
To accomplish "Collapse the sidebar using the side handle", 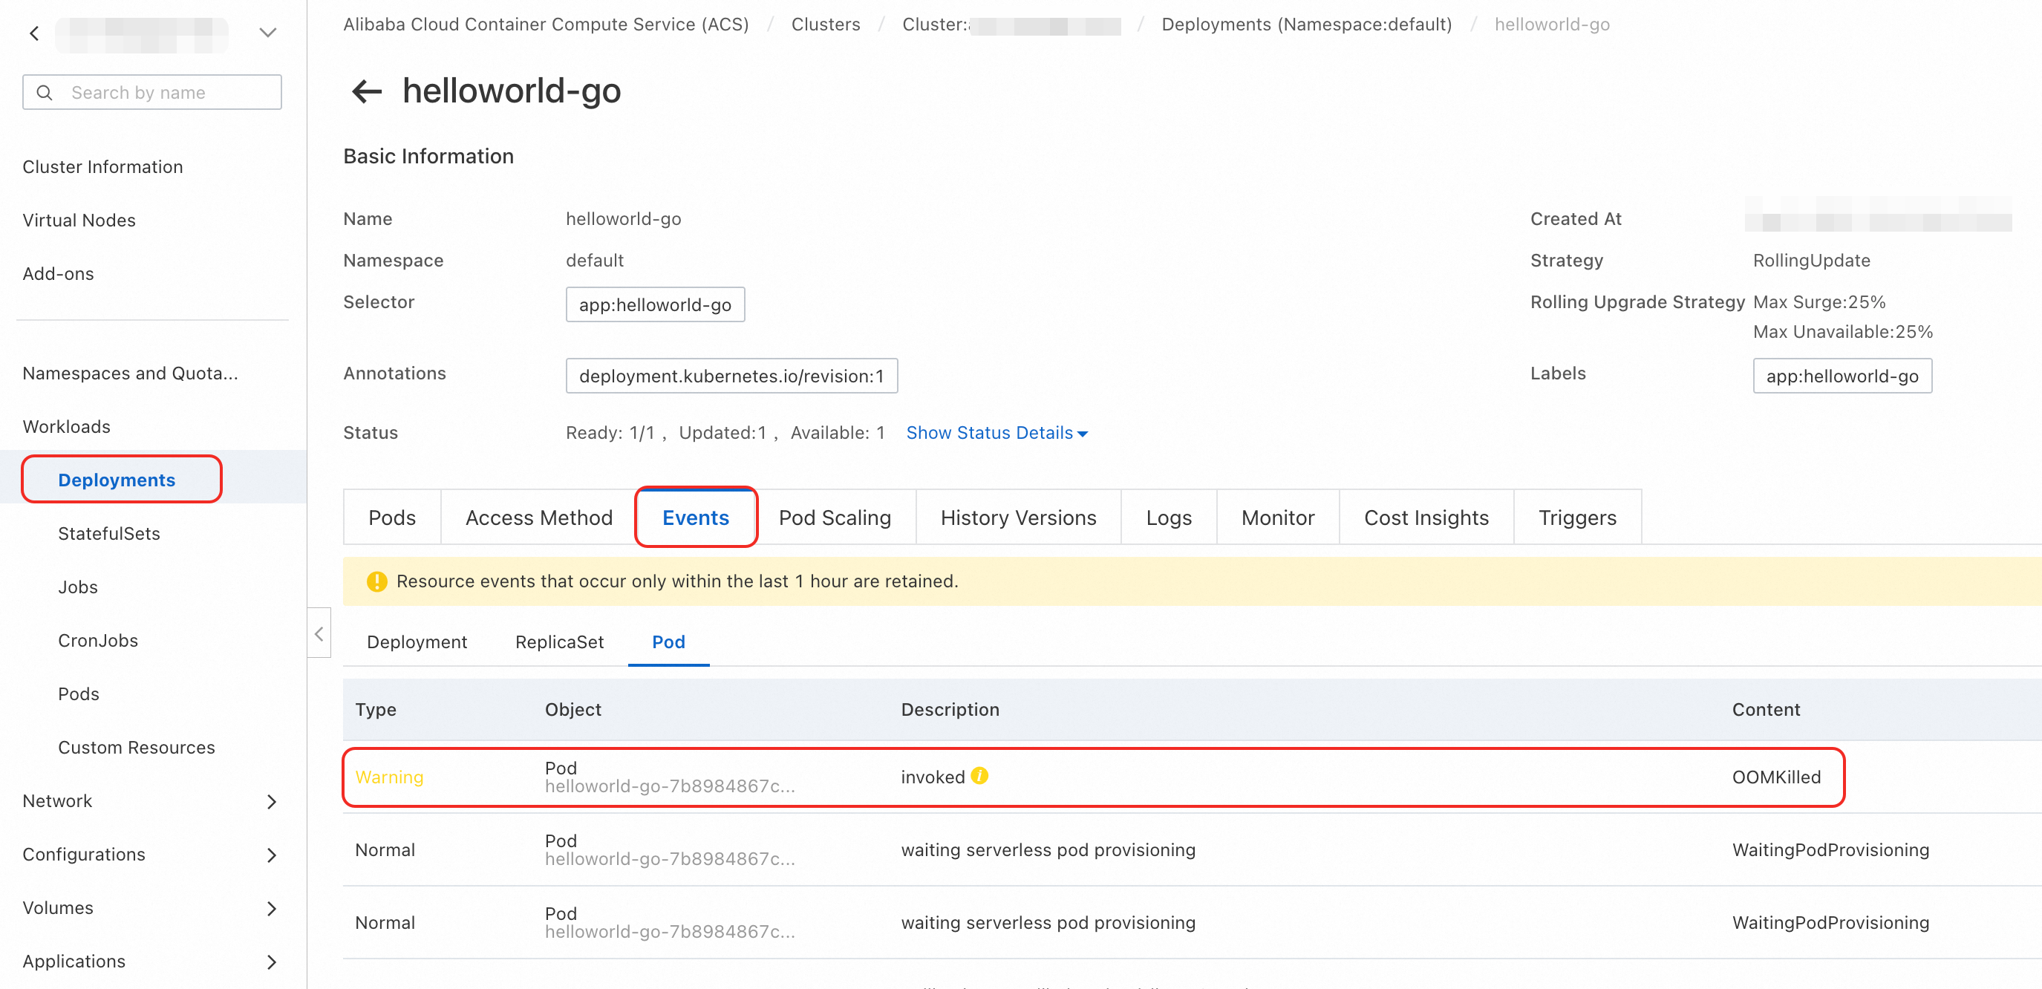I will [319, 633].
